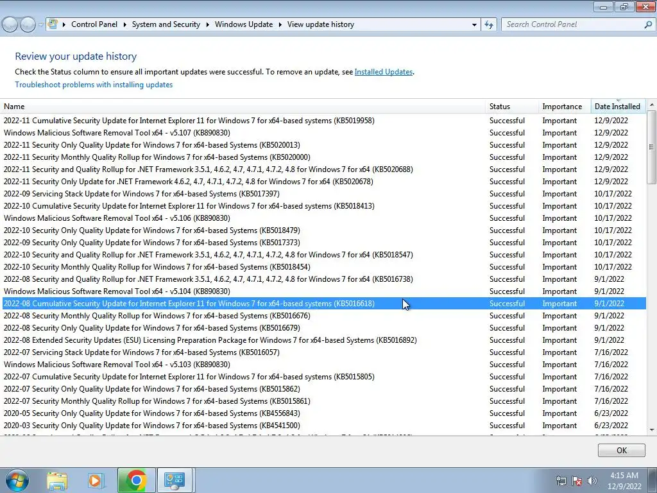Open Windows Media Player from the taskbar
This screenshot has width=657, height=493.
point(95,481)
